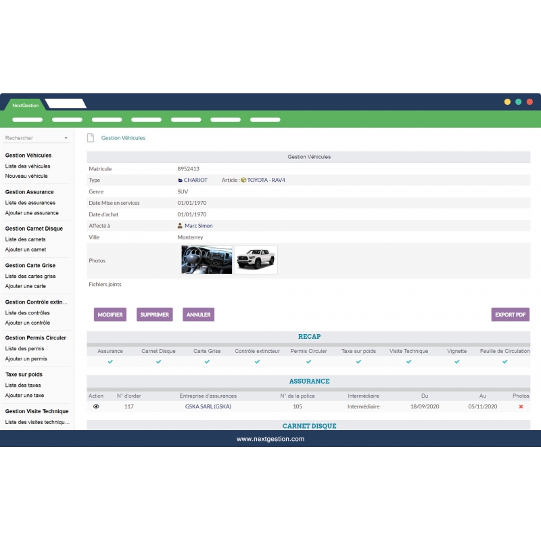
Task: Click the Marc Simon user icon
Action: [178, 226]
